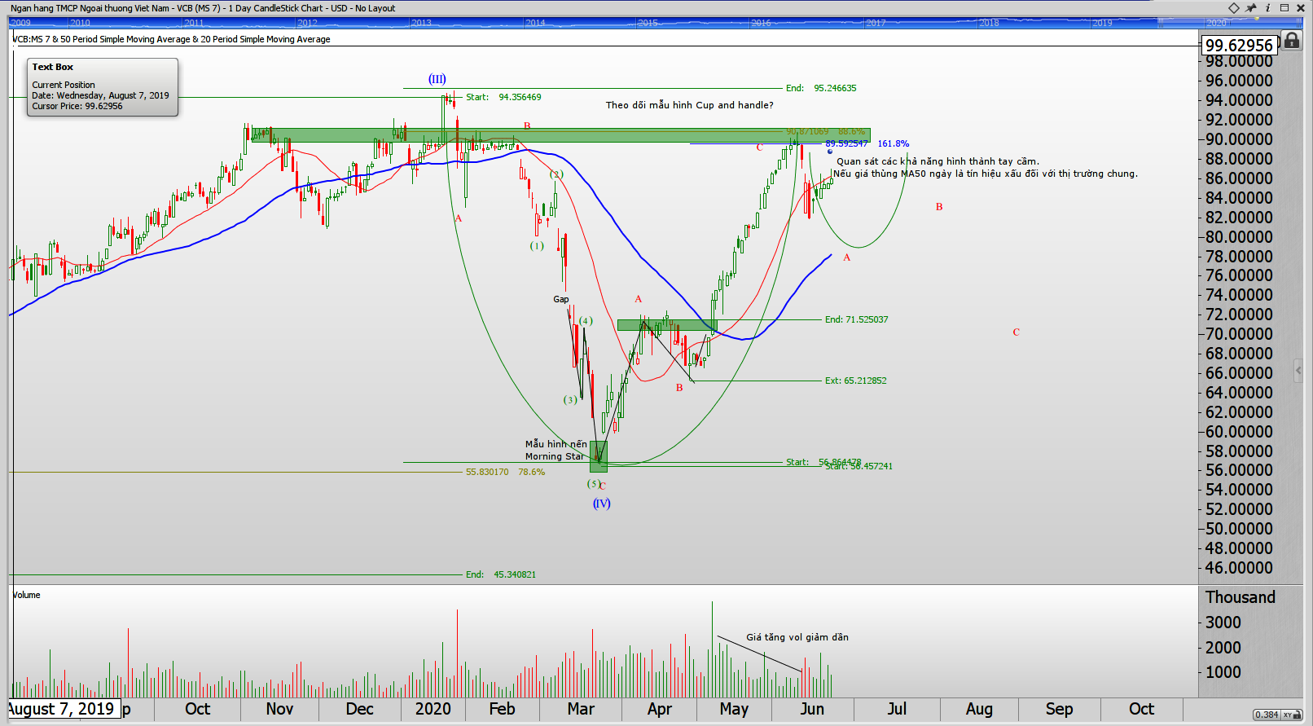Expand the collapsed right side panel arrow
Viewport: 1313px width, 726px height.
pyautogui.click(x=1298, y=371)
